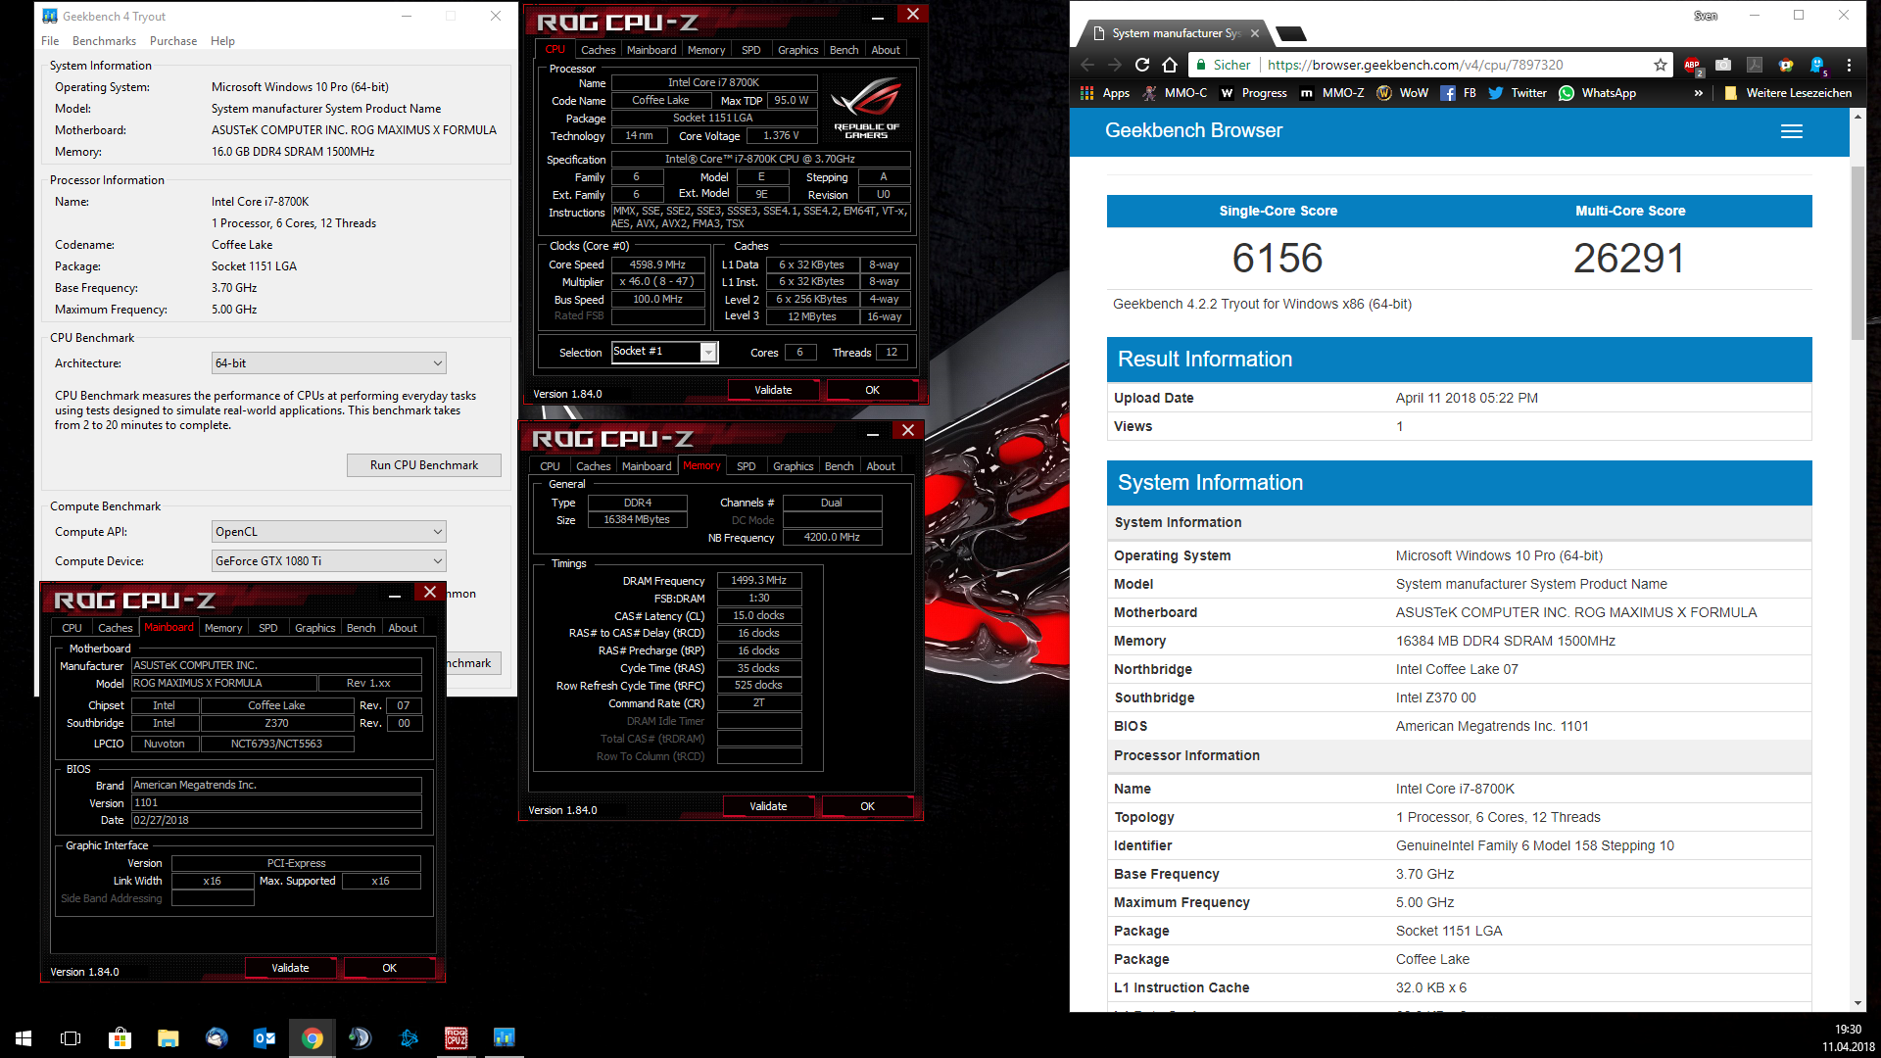
Task: Open Graphics tab in middle CPU-Z Memory window
Action: pos(793,466)
